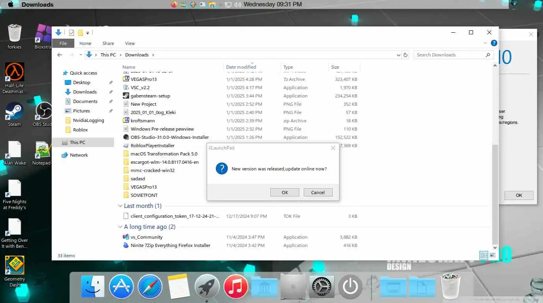Screen dimensions: 543x303
Task: Click the Apple logo in menu bar
Action: point(11,4)
